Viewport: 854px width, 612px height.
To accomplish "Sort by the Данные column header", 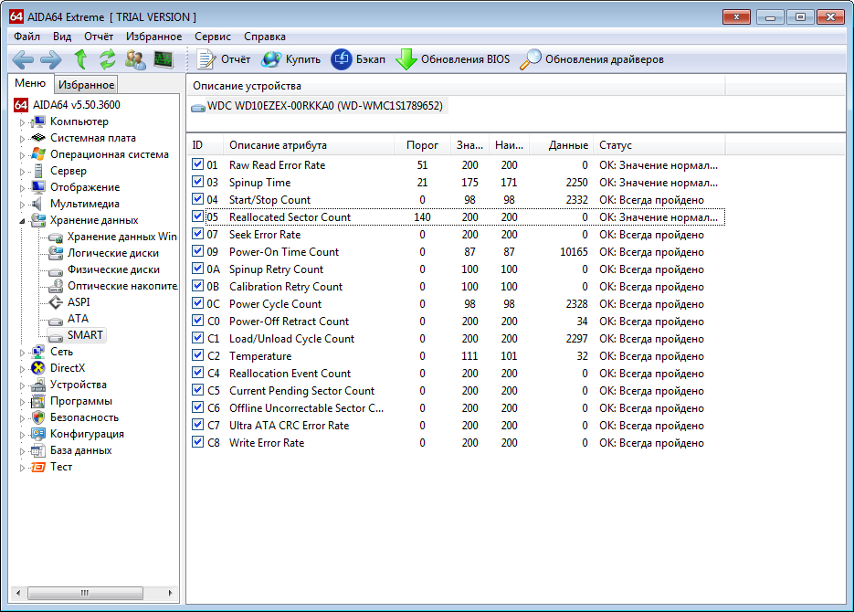I will point(560,145).
